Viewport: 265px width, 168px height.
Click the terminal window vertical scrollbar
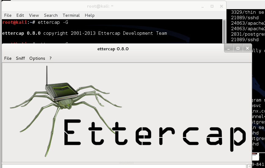coord(224,31)
